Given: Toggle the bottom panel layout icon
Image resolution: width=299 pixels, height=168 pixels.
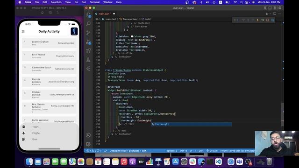Looking at the screenshot, I should [x=270, y=8].
